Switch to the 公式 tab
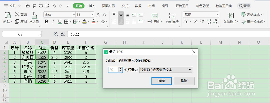The height and width of the screenshot is (103, 270). pyautogui.click(x=125, y=6)
